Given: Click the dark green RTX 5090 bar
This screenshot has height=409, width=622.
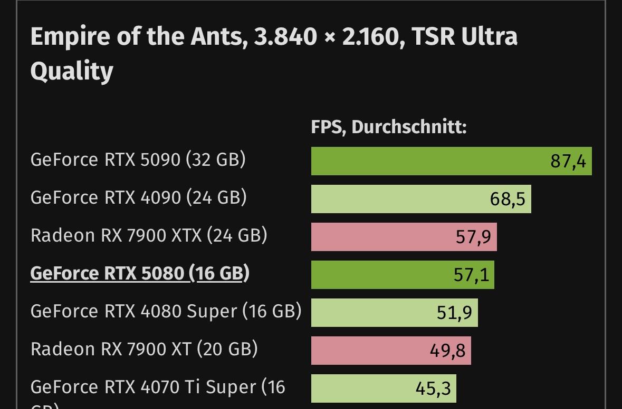Looking at the screenshot, I should (x=427, y=161).
